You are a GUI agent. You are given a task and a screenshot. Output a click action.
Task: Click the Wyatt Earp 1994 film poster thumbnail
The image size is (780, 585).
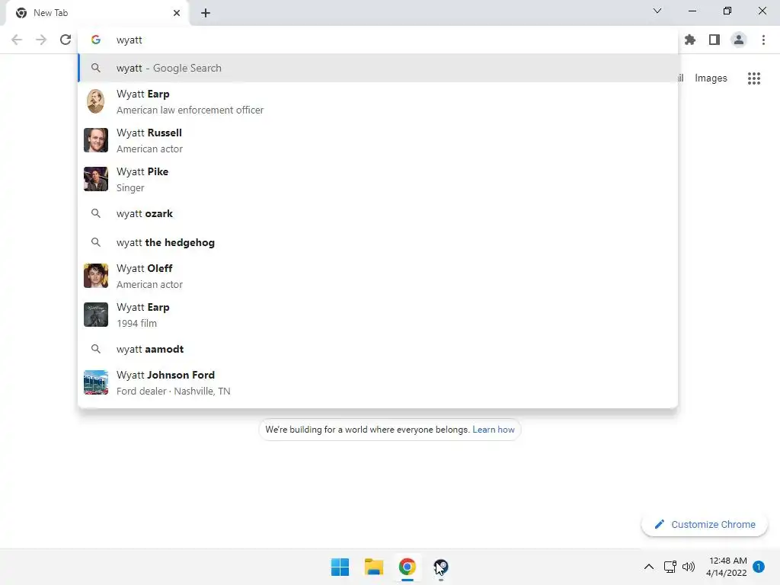96,315
